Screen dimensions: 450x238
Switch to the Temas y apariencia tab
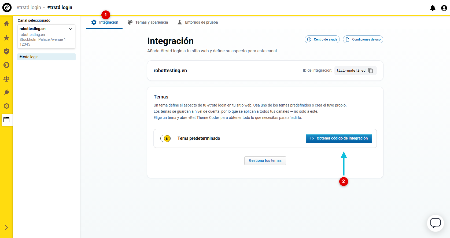pyautogui.click(x=147, y=22)
